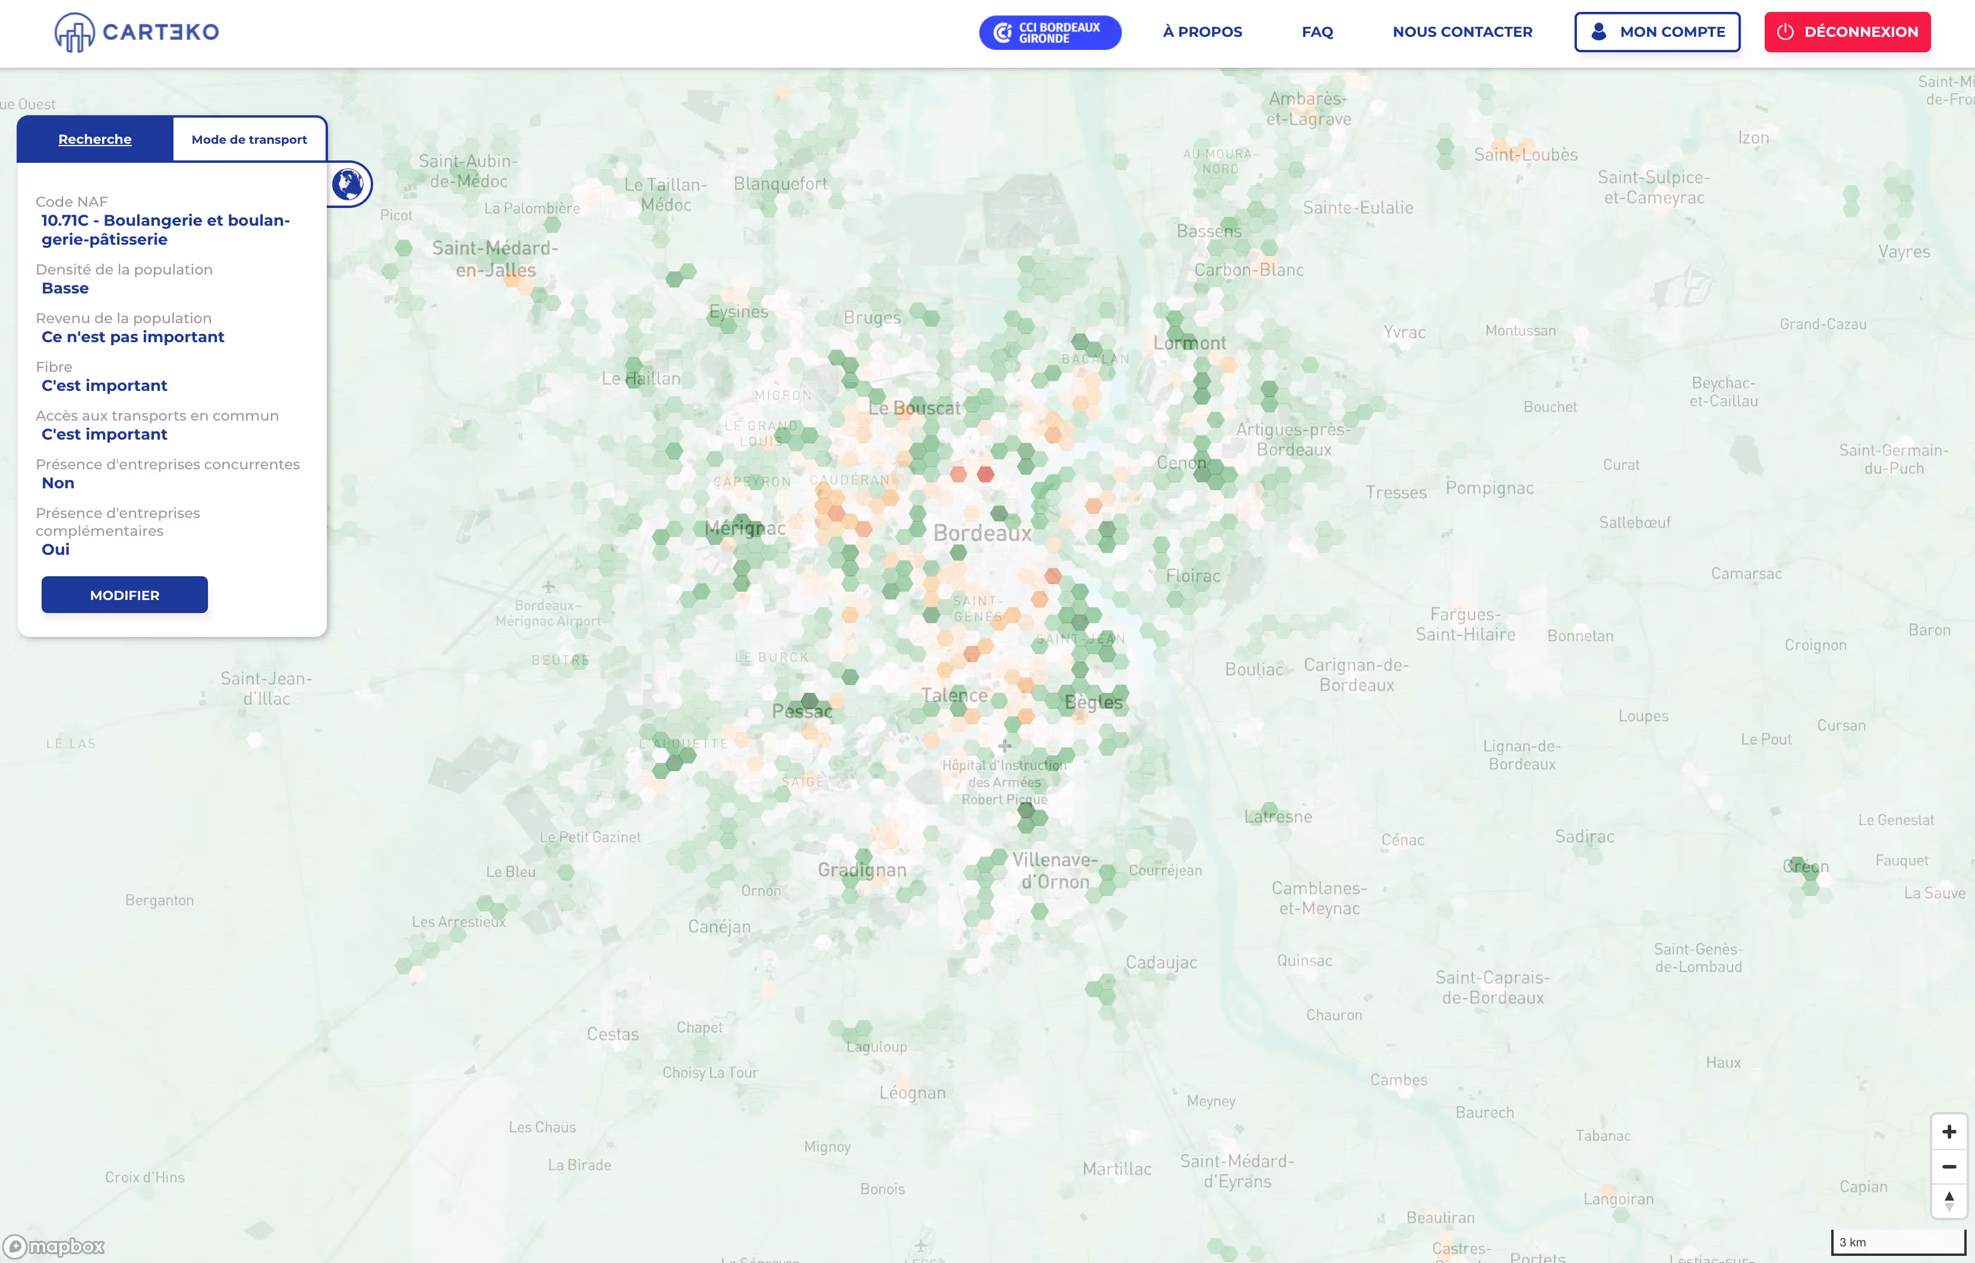Click the globe map style icon
Viewport: 1975px width, 1263px height.
348,184
